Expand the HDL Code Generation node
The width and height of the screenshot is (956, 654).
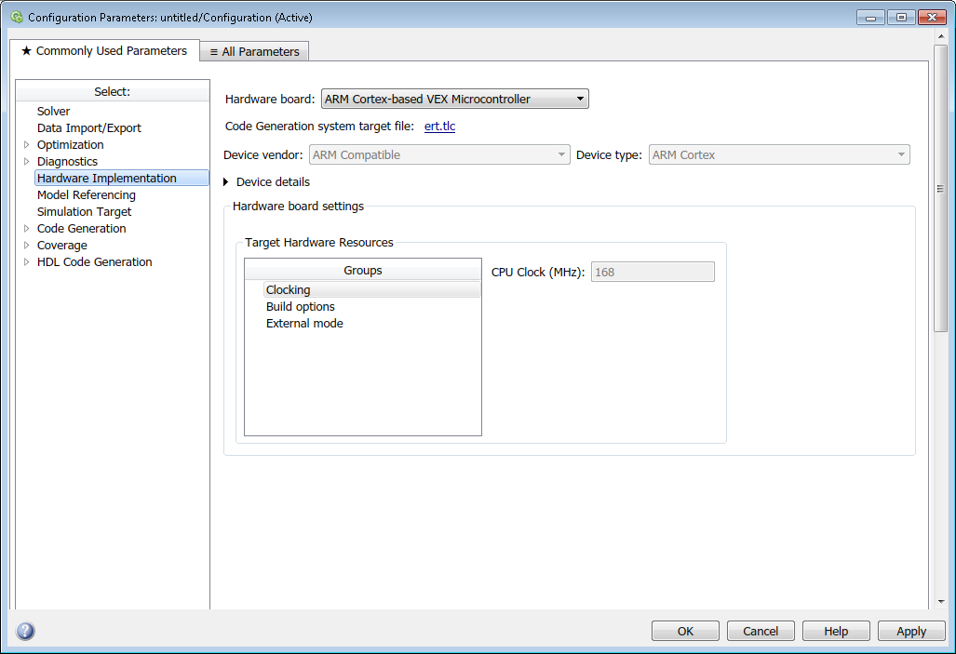(x=27, y=262)
